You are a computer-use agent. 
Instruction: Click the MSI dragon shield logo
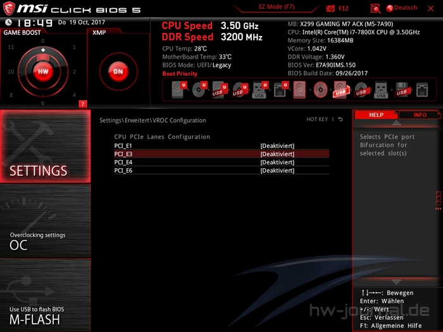9,8
